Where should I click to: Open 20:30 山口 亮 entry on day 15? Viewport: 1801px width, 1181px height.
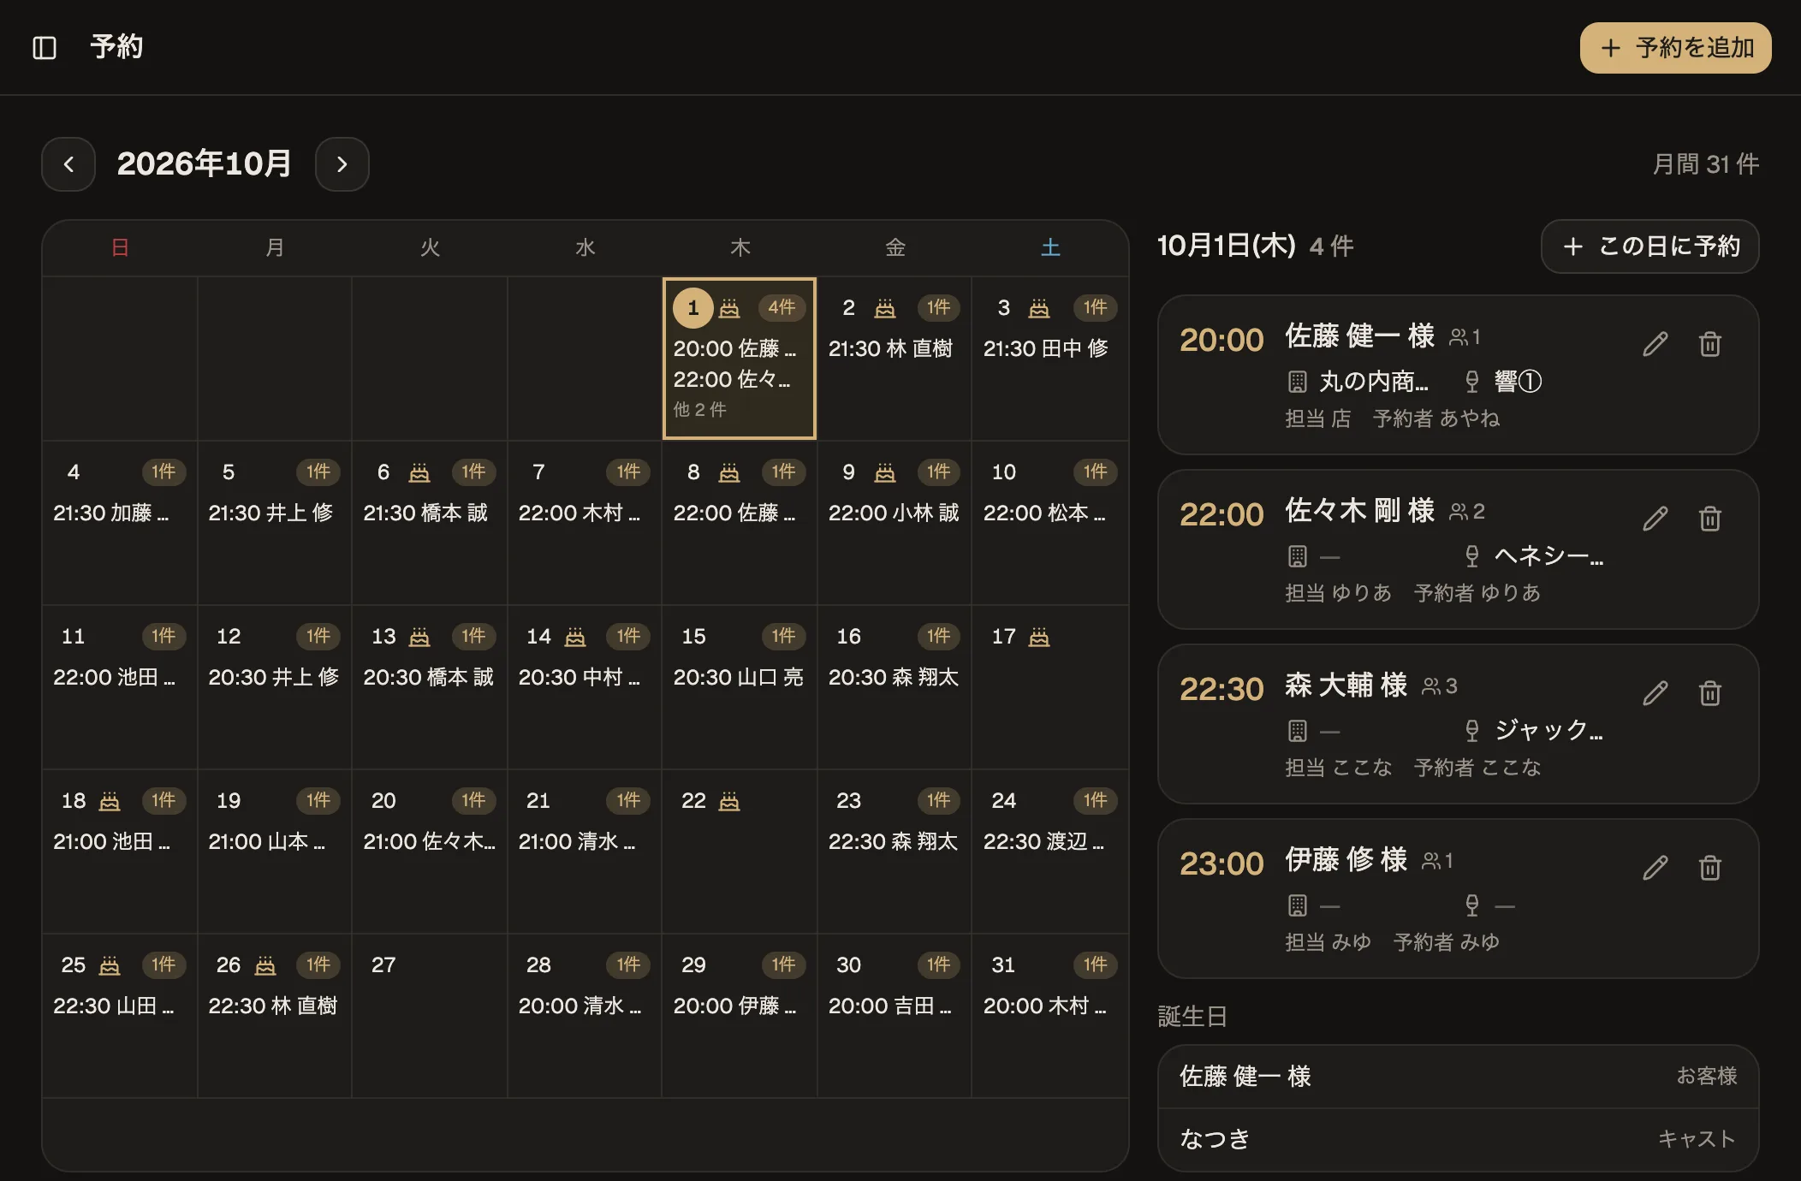tap(739, 678)
